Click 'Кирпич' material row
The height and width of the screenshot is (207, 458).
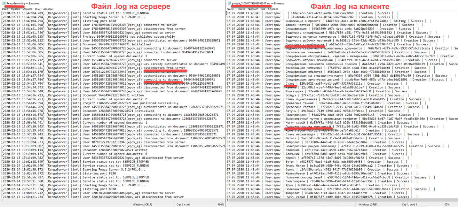pos(317,158)
